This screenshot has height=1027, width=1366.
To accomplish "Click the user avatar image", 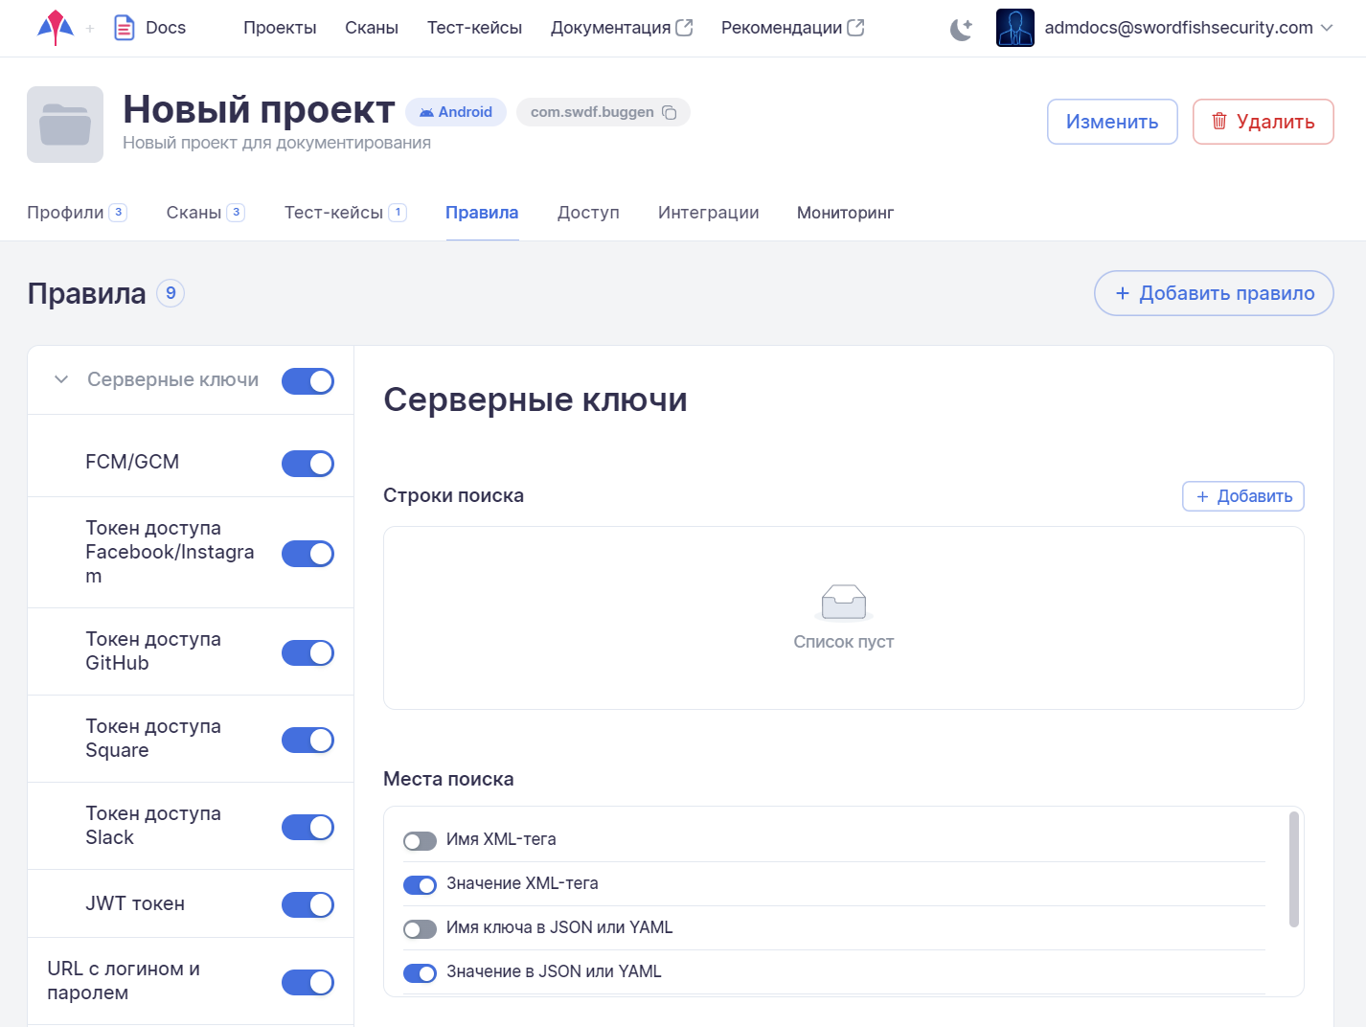I will pos(1014,28).
